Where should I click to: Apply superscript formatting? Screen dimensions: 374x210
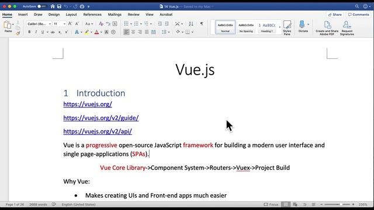click(67, 32)
